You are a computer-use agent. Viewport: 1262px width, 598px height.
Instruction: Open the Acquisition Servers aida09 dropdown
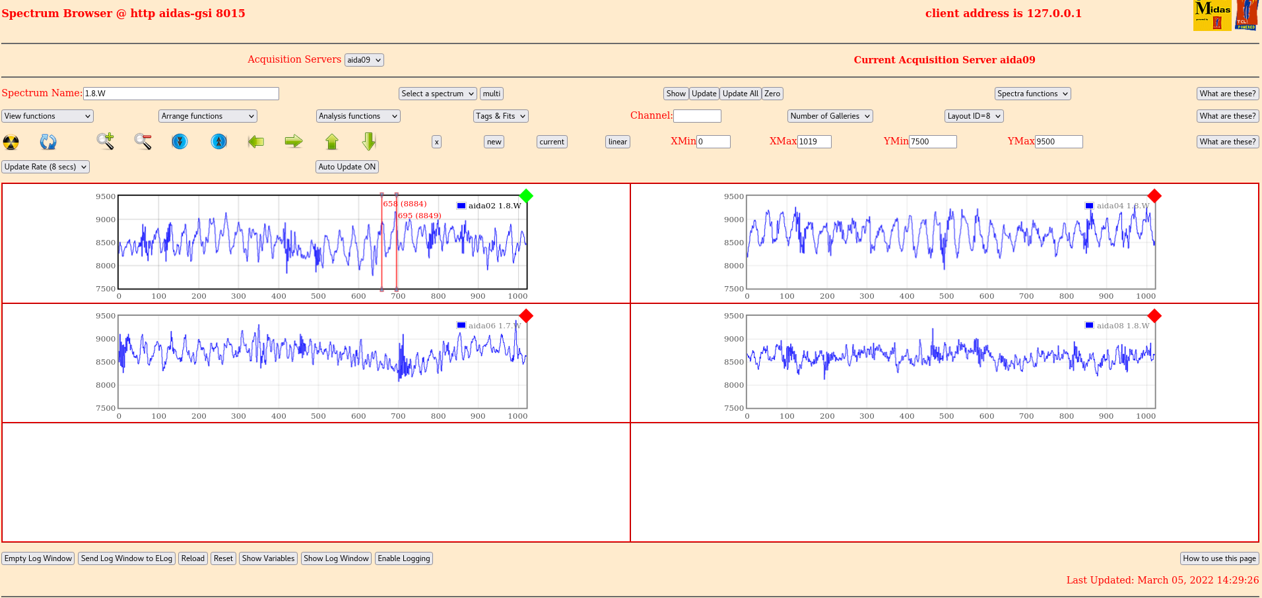364,60
